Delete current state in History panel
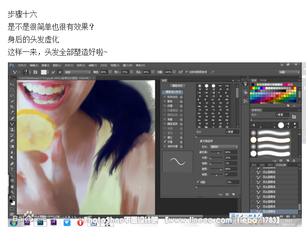 click(x=294, y=216)
